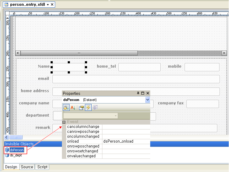The width and height of the screenshot is (229, 172).
Task: Switch to the Design tab
Action: click(x=11, y=167)
